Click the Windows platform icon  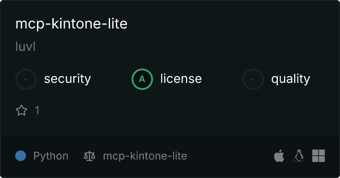[319, 156]
